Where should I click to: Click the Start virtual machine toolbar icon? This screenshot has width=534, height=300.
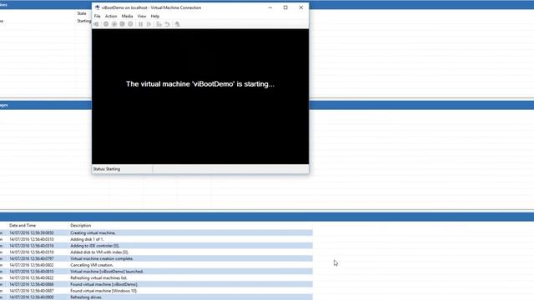[x=106, y=24]
